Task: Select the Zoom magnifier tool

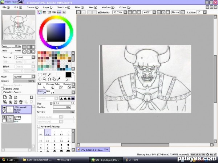Action: click(x=45, y=79)
